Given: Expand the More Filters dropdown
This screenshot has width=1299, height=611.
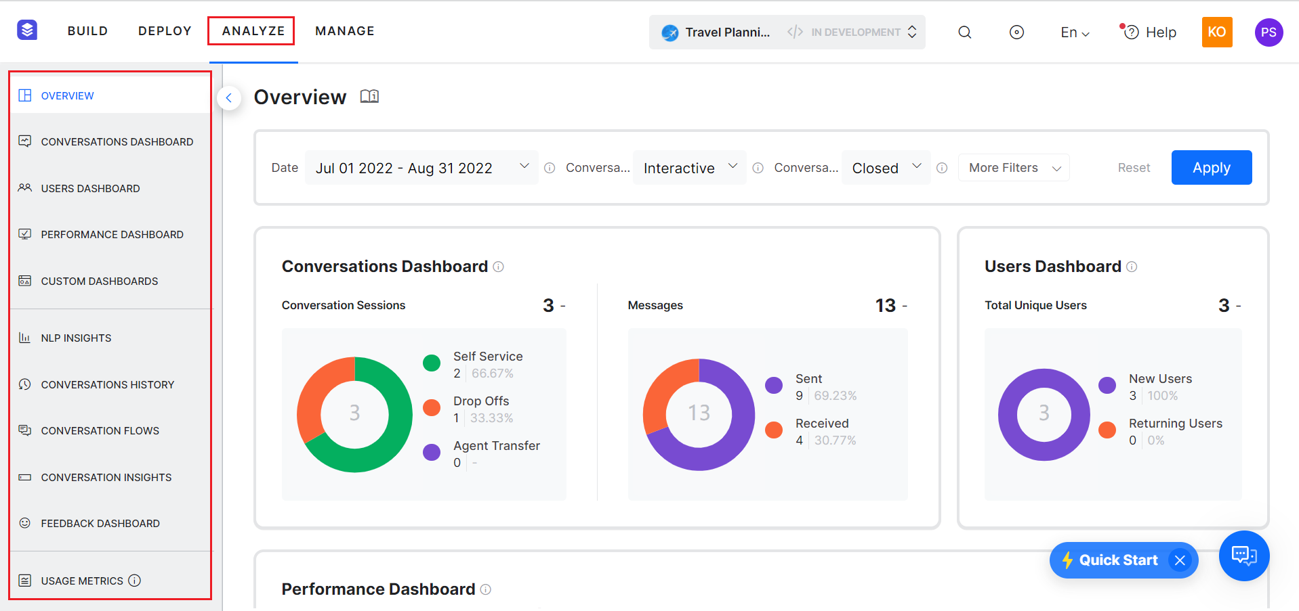Looking at the screenshot, I should coord(1013,167).
